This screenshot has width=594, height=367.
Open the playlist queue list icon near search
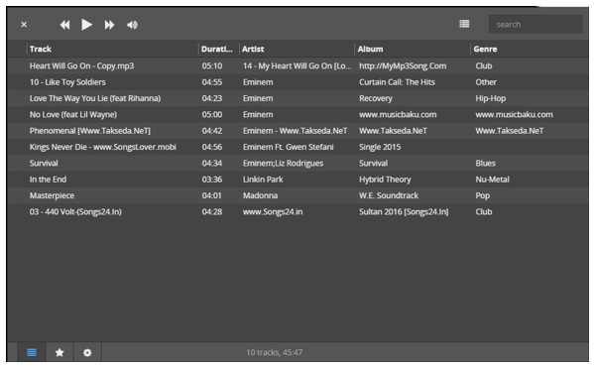pyautogui.click(x=464, y=24)
